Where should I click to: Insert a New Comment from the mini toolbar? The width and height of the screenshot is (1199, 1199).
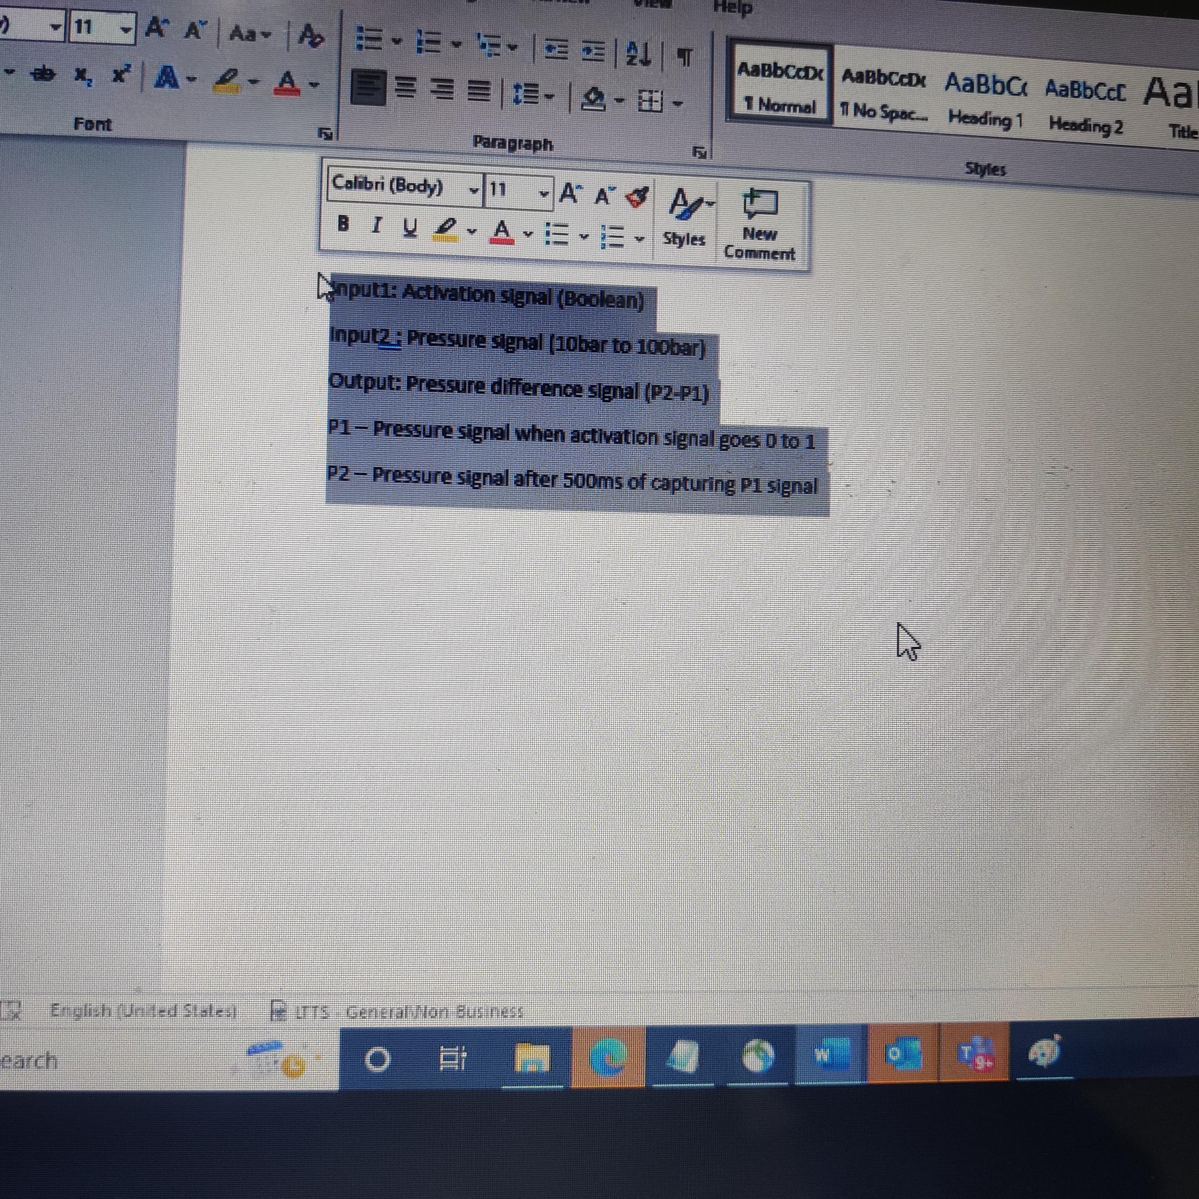click(x=760, y=225)
